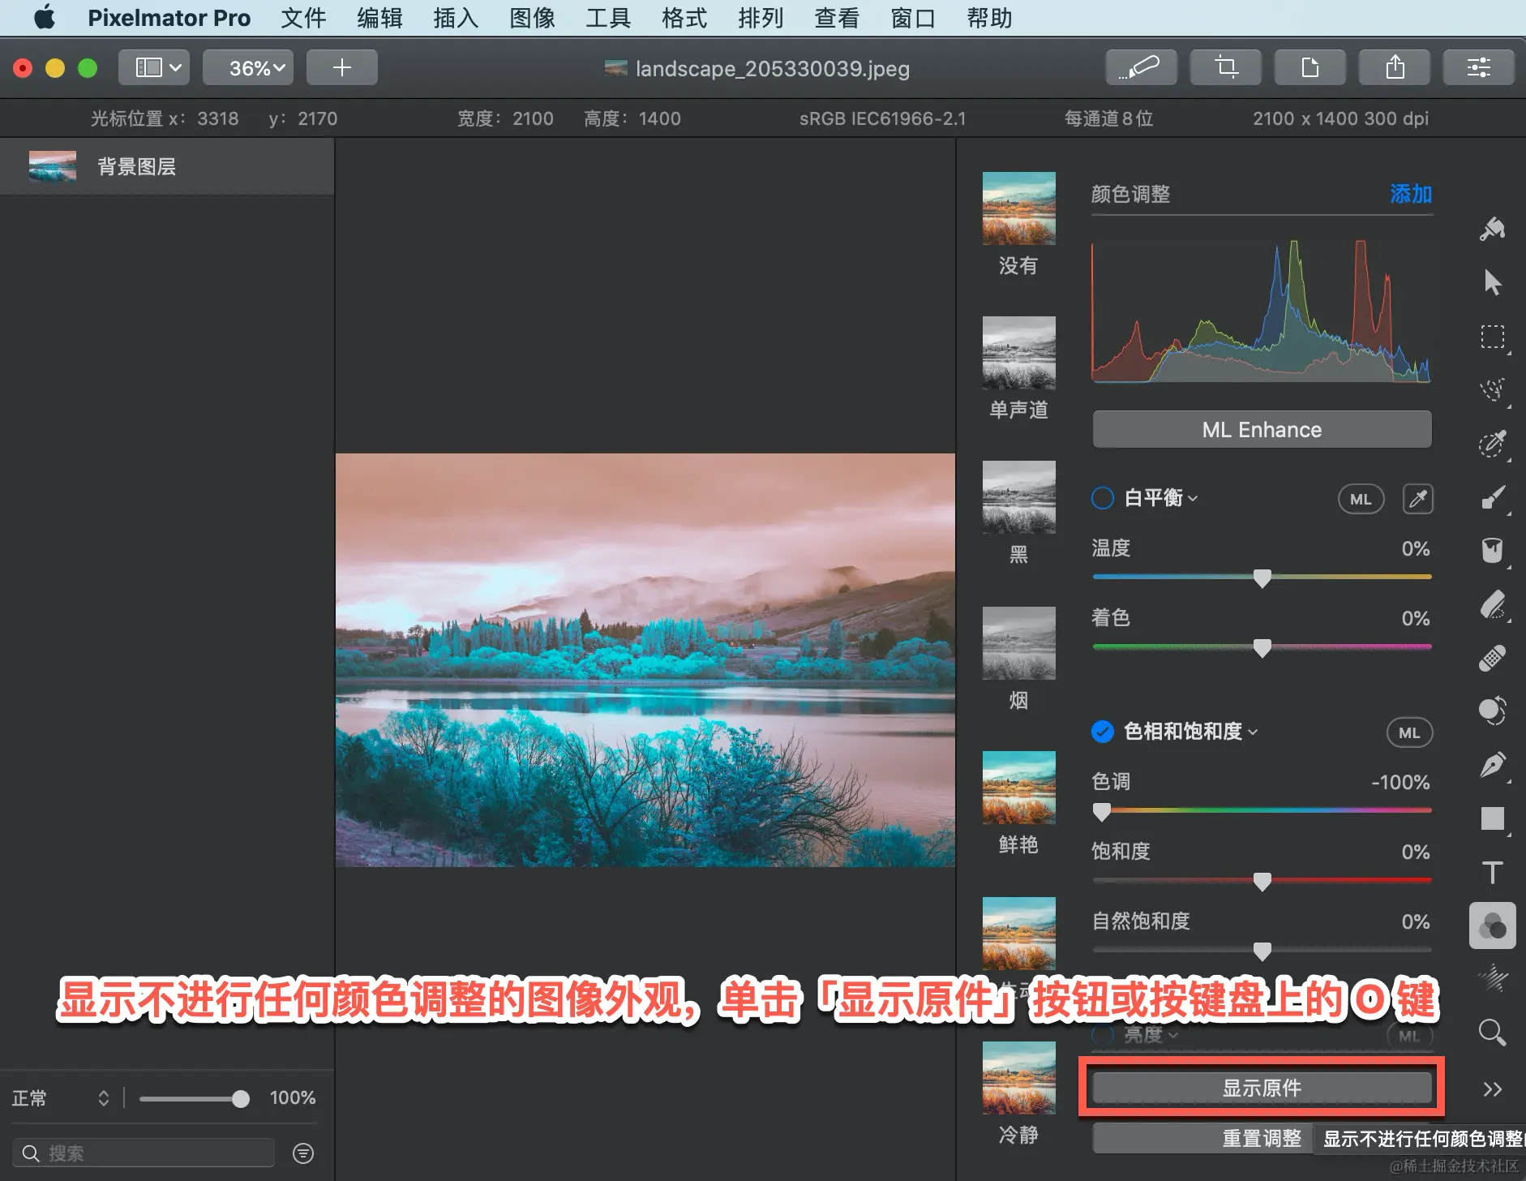Viewport: 1526px width, 1181px height.
Task: Open the 工具 menu
Action: tap(608, 18)
